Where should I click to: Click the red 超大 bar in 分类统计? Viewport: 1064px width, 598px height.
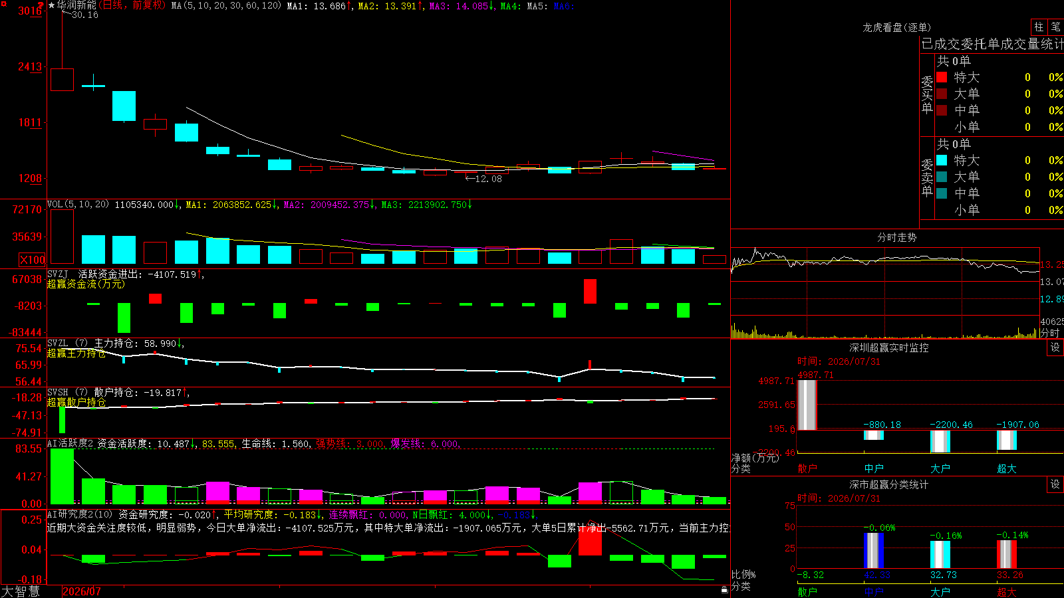tap(1006, 554)
